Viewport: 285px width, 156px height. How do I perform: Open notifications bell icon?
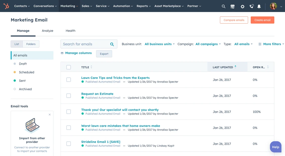click(259, 6)
